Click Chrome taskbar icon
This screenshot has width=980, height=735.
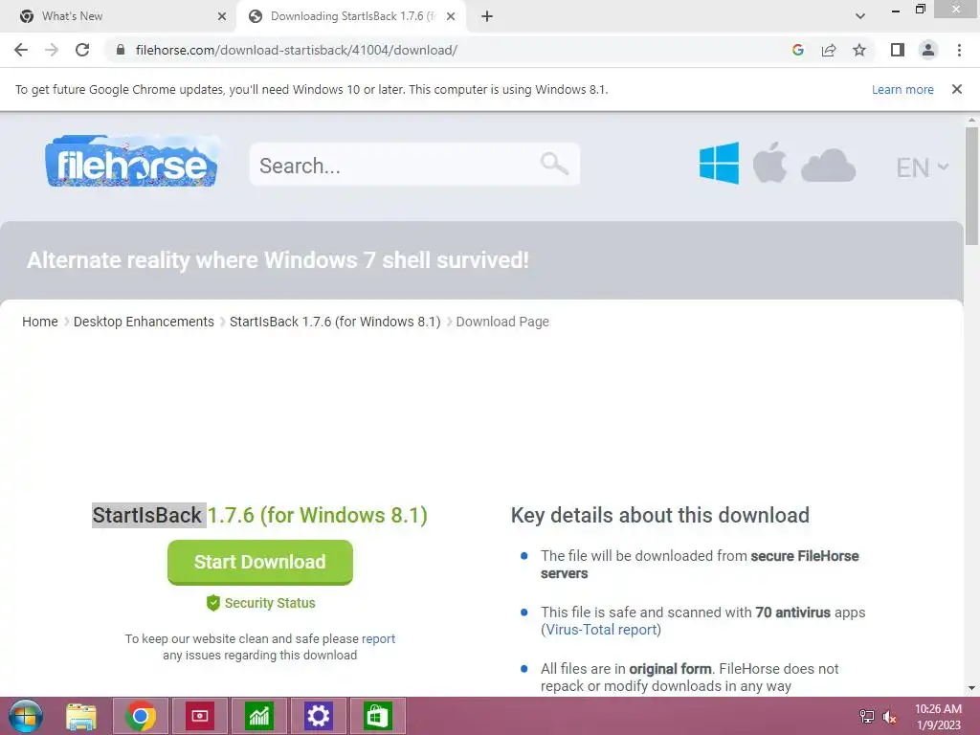point(141,716)
